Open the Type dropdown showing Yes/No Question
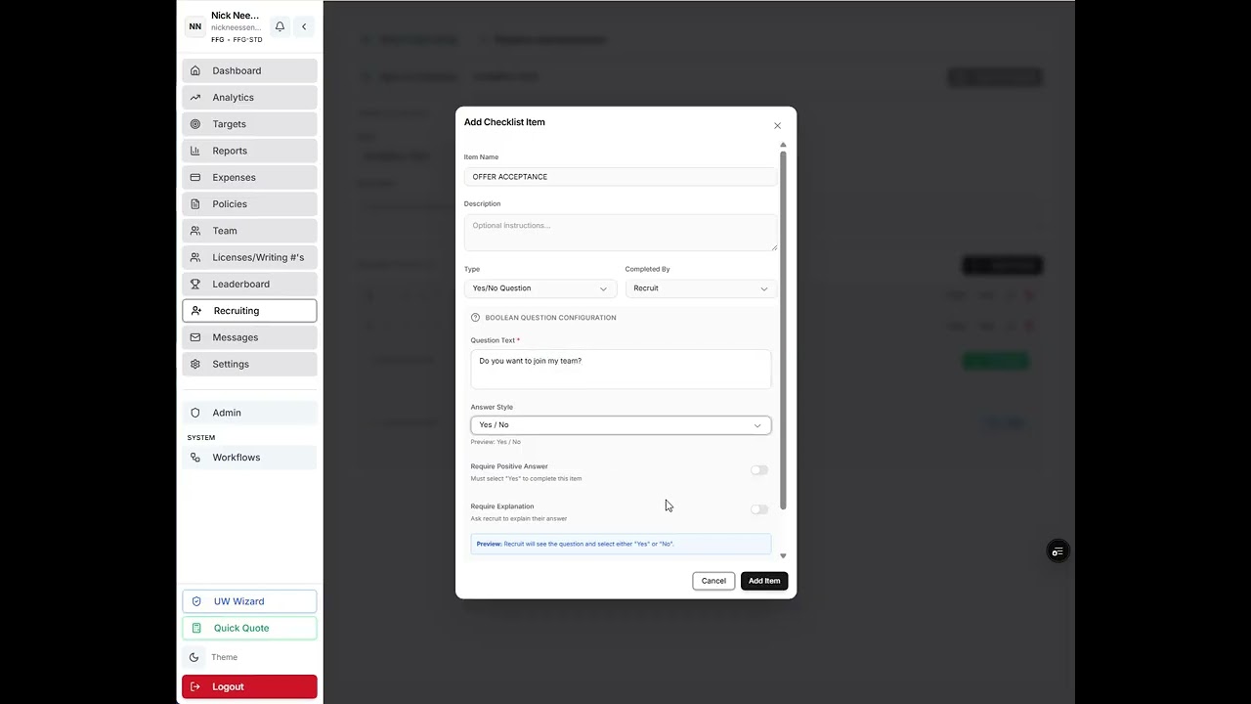 (x=539, y=288)
